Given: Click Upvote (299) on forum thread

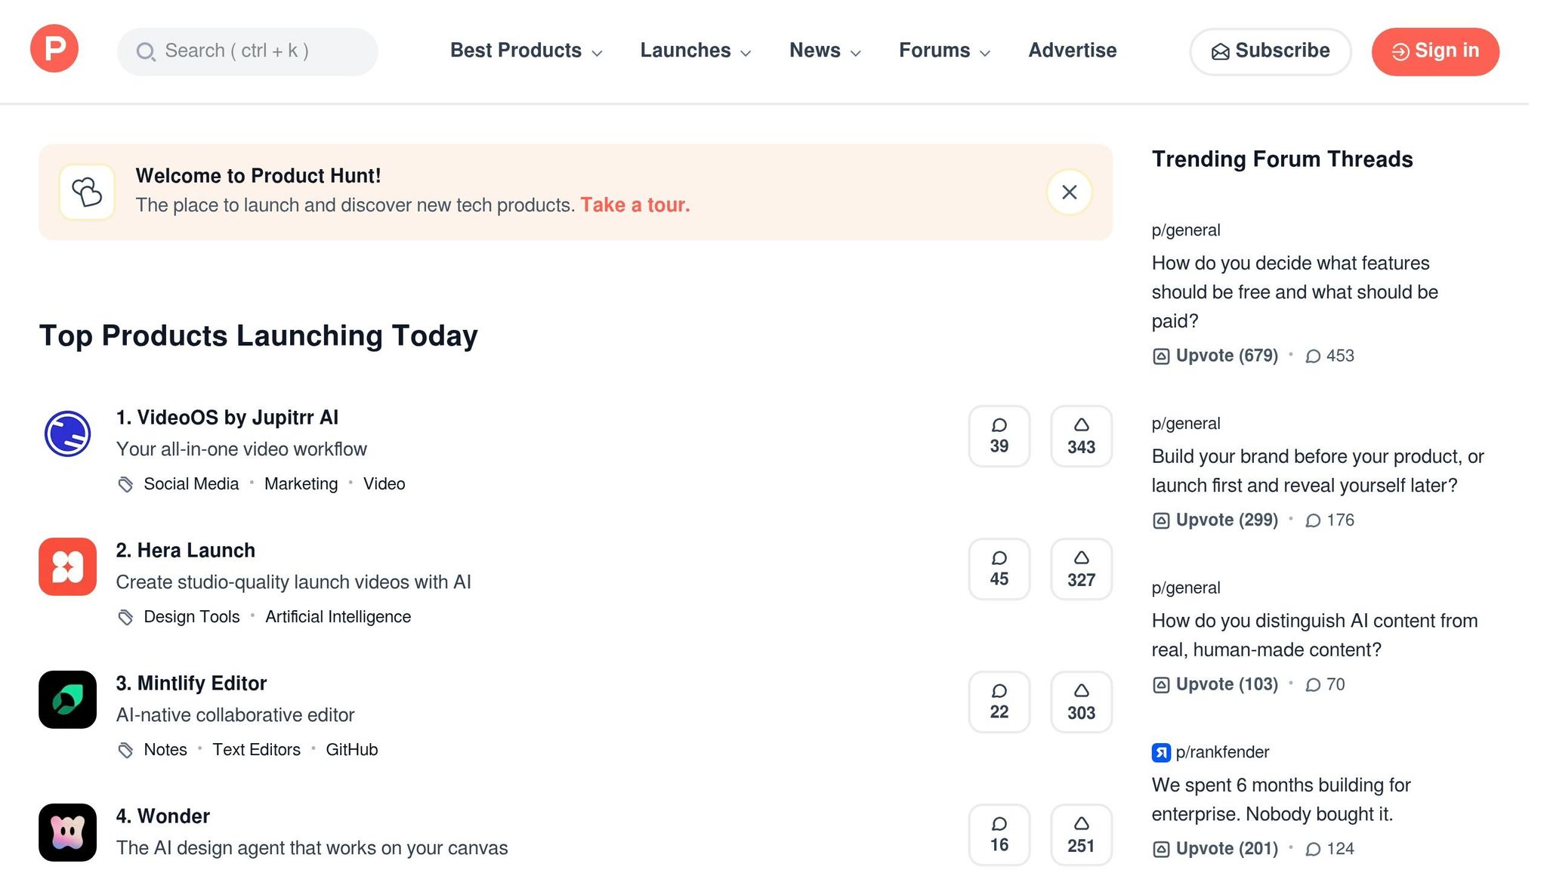Looking at the screenshot, I should coord(1215,520).
